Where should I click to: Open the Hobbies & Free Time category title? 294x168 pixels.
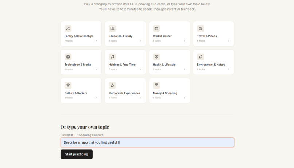click(x=122, y=65)
